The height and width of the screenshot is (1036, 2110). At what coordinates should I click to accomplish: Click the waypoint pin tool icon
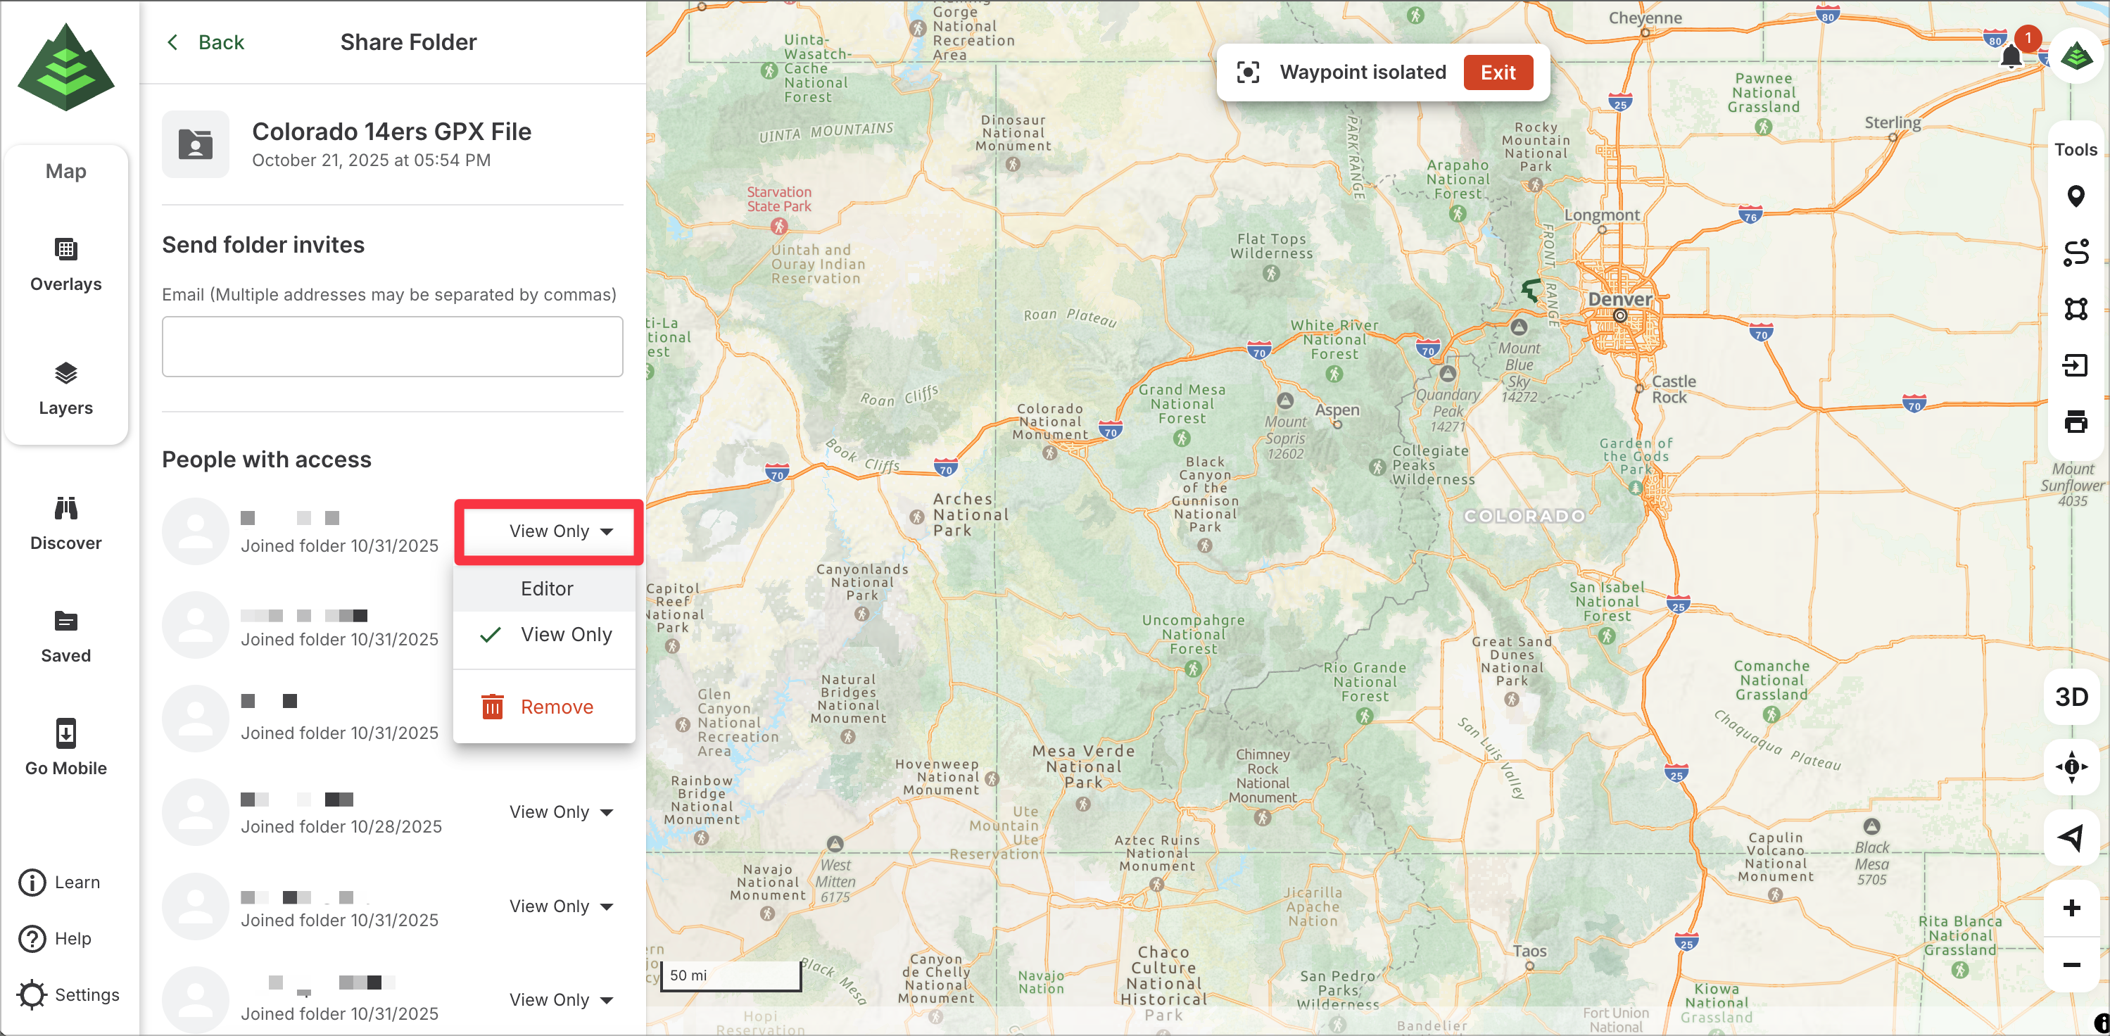tap(2075, 196)
